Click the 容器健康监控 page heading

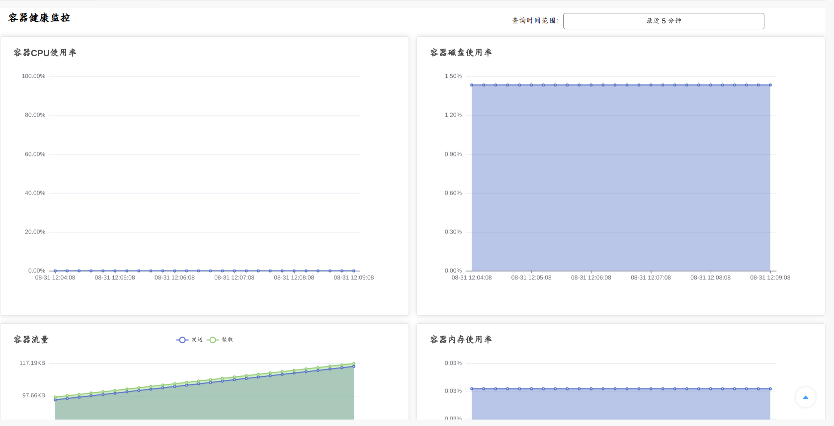pos(39,18)
